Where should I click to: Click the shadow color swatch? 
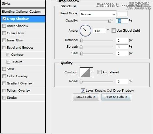coord(123,14)
